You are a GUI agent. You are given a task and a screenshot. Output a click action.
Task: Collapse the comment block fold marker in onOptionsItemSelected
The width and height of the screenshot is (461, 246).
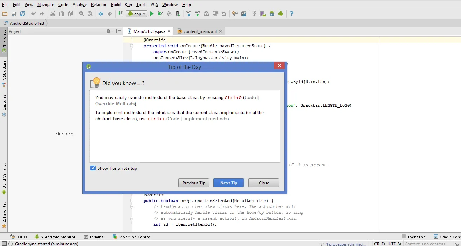[x=132, y=206]
